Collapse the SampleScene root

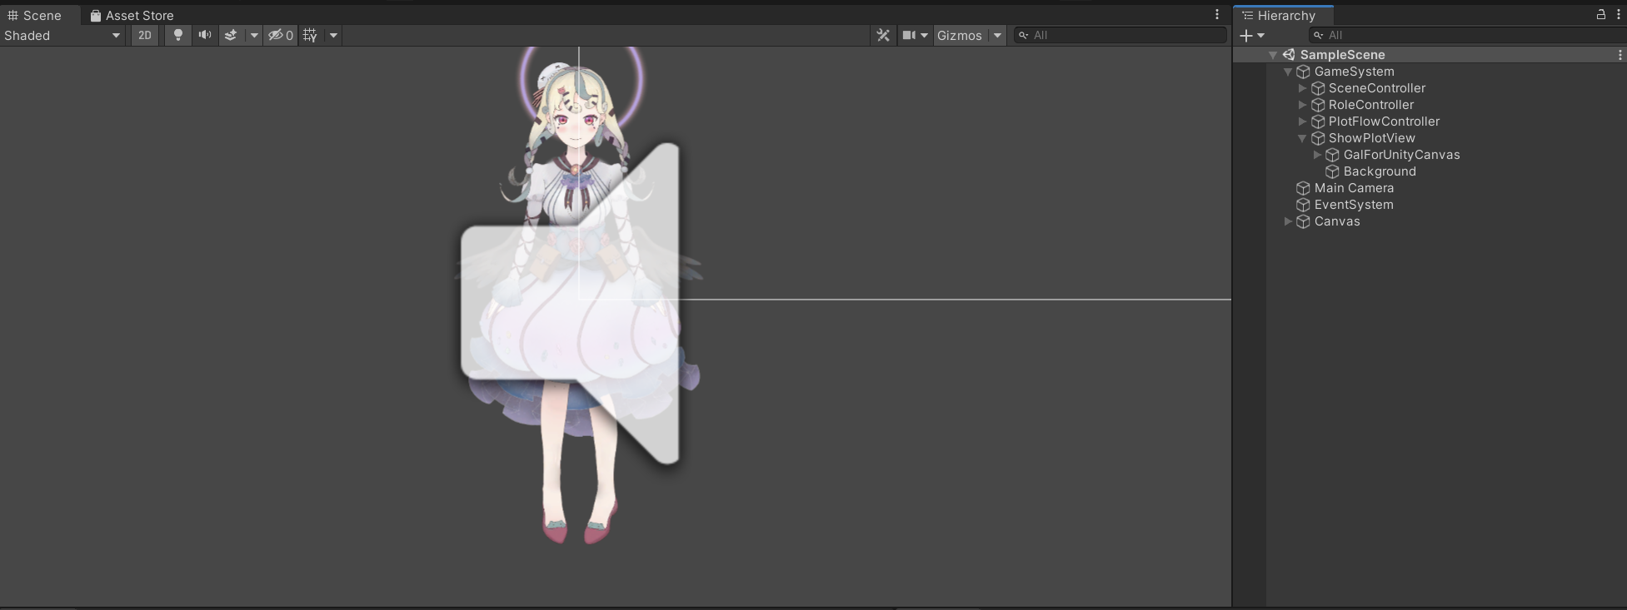click(1273, 55)
